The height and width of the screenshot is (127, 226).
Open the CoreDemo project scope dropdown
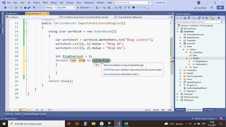pos(32,17)
